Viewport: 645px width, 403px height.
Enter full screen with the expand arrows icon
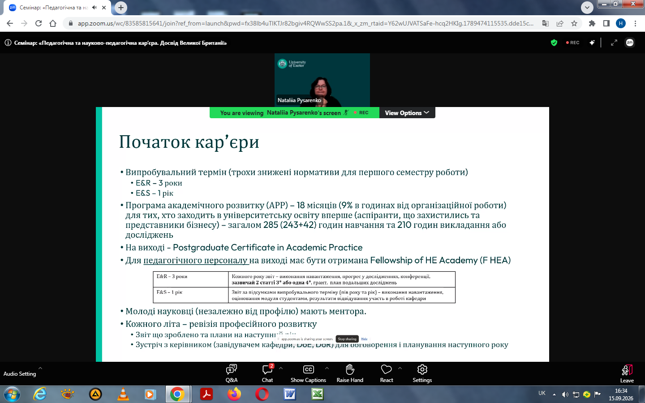pos(614,43)
